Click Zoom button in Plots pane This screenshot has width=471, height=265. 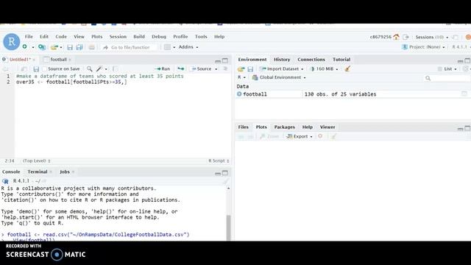[x=269, y=136]
